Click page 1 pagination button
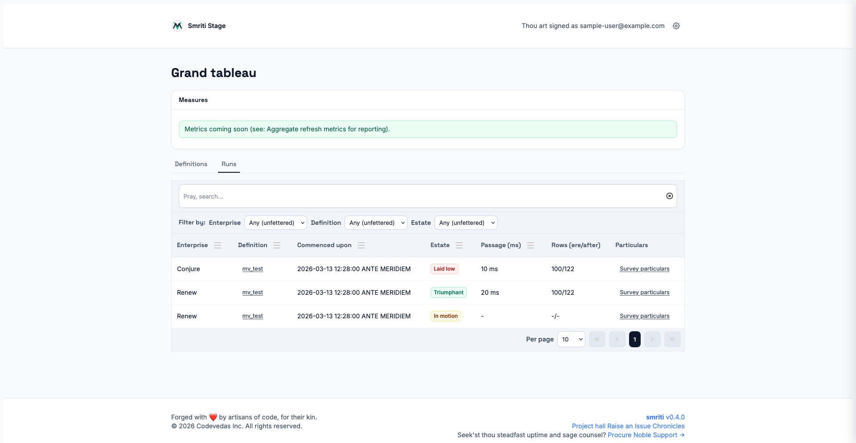The height and width of the screenshot is (443, 856). [x=634, y=339]
